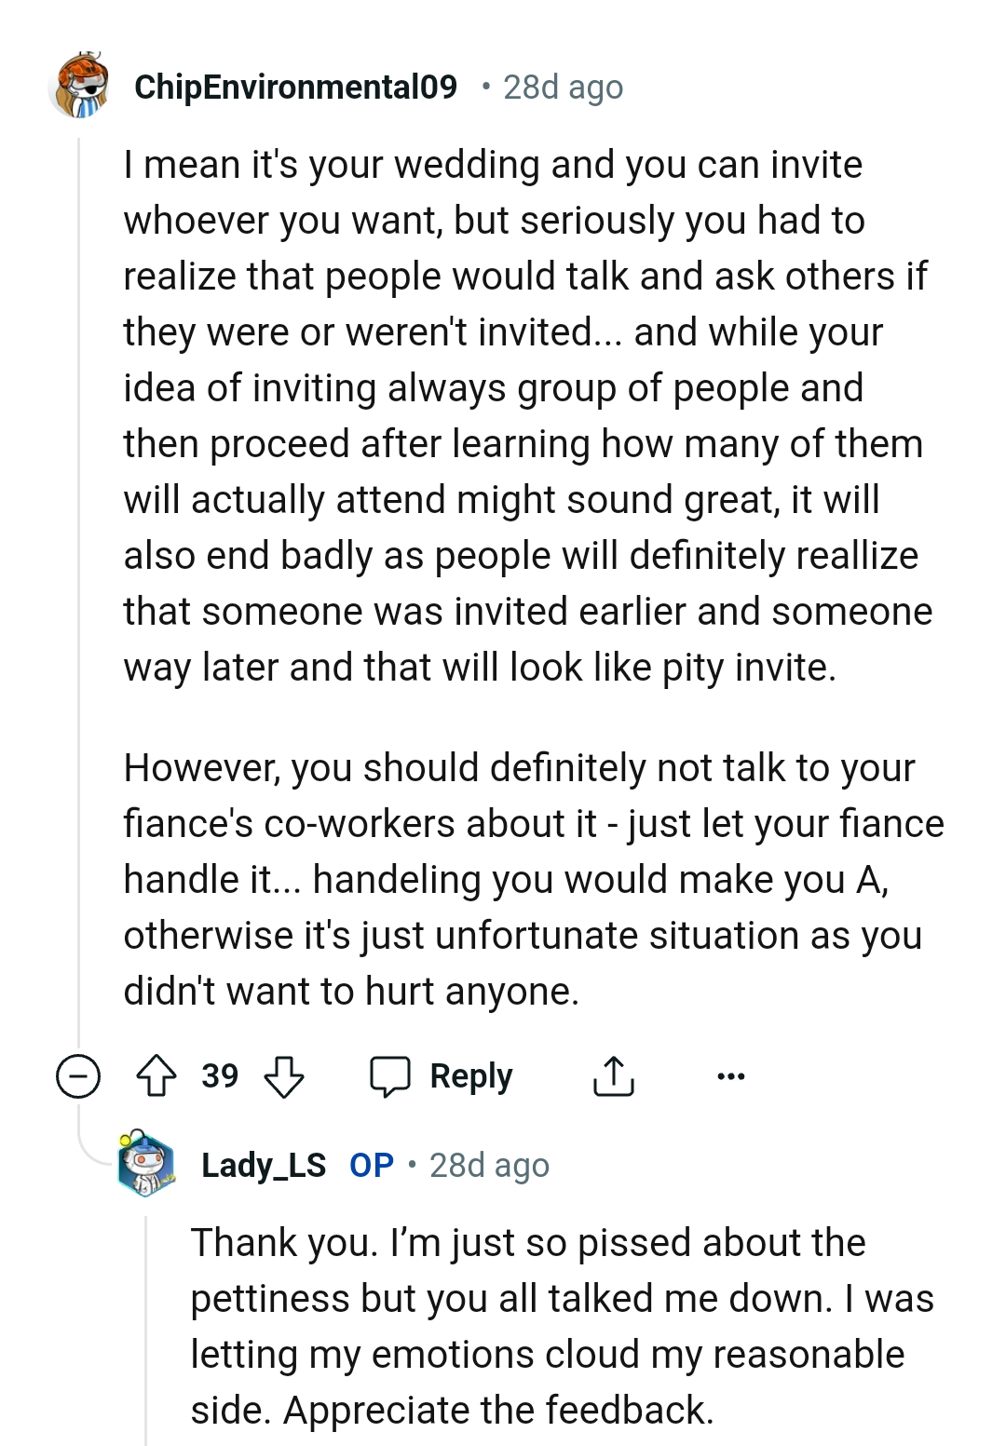Click the timestamp on ChipEnvironmental09's comment
The height and width of the screenshot is (1446, 1006).
click(x=563, y=88)
